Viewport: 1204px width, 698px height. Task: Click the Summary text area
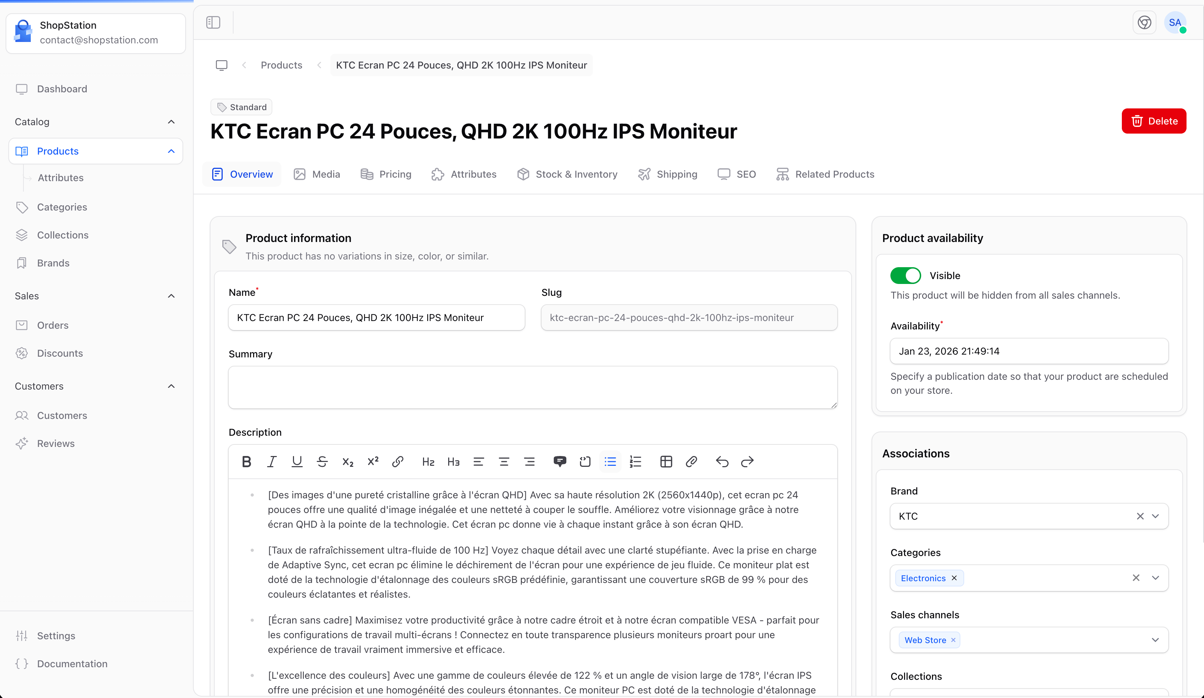coord(533,387)
